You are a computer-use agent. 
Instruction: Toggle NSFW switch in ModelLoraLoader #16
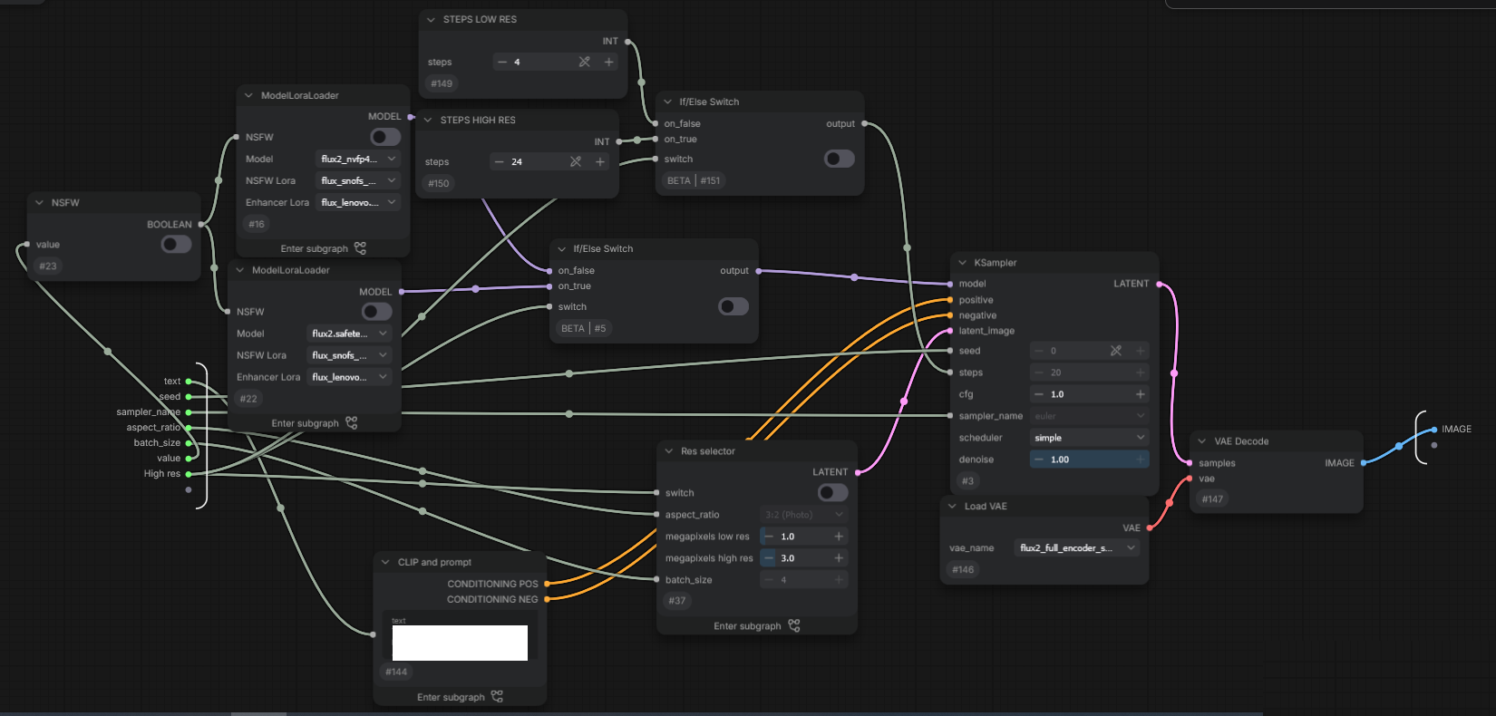coord(385,137)
